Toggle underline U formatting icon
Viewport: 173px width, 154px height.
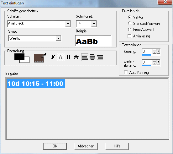pos(68,57)
